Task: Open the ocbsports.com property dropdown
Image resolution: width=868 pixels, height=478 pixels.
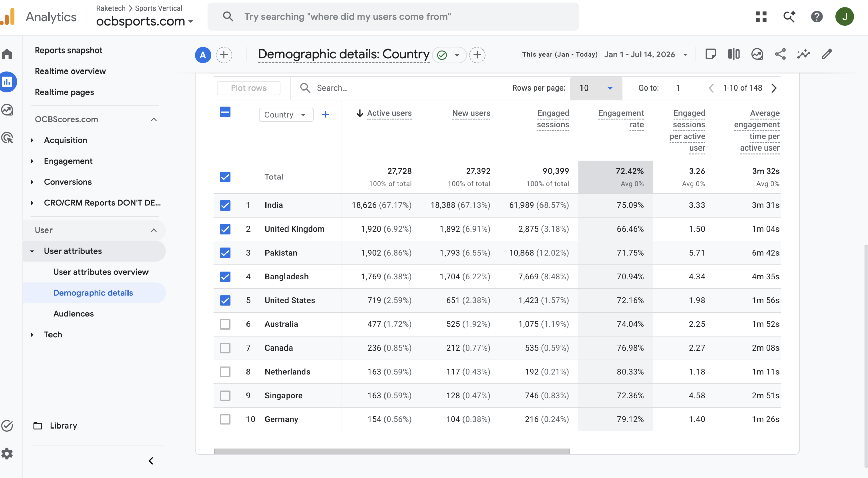Action: point(145,21)
